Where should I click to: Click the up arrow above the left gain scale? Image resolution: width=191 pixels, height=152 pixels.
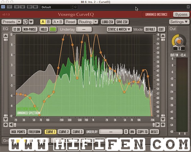coord(6,36)
